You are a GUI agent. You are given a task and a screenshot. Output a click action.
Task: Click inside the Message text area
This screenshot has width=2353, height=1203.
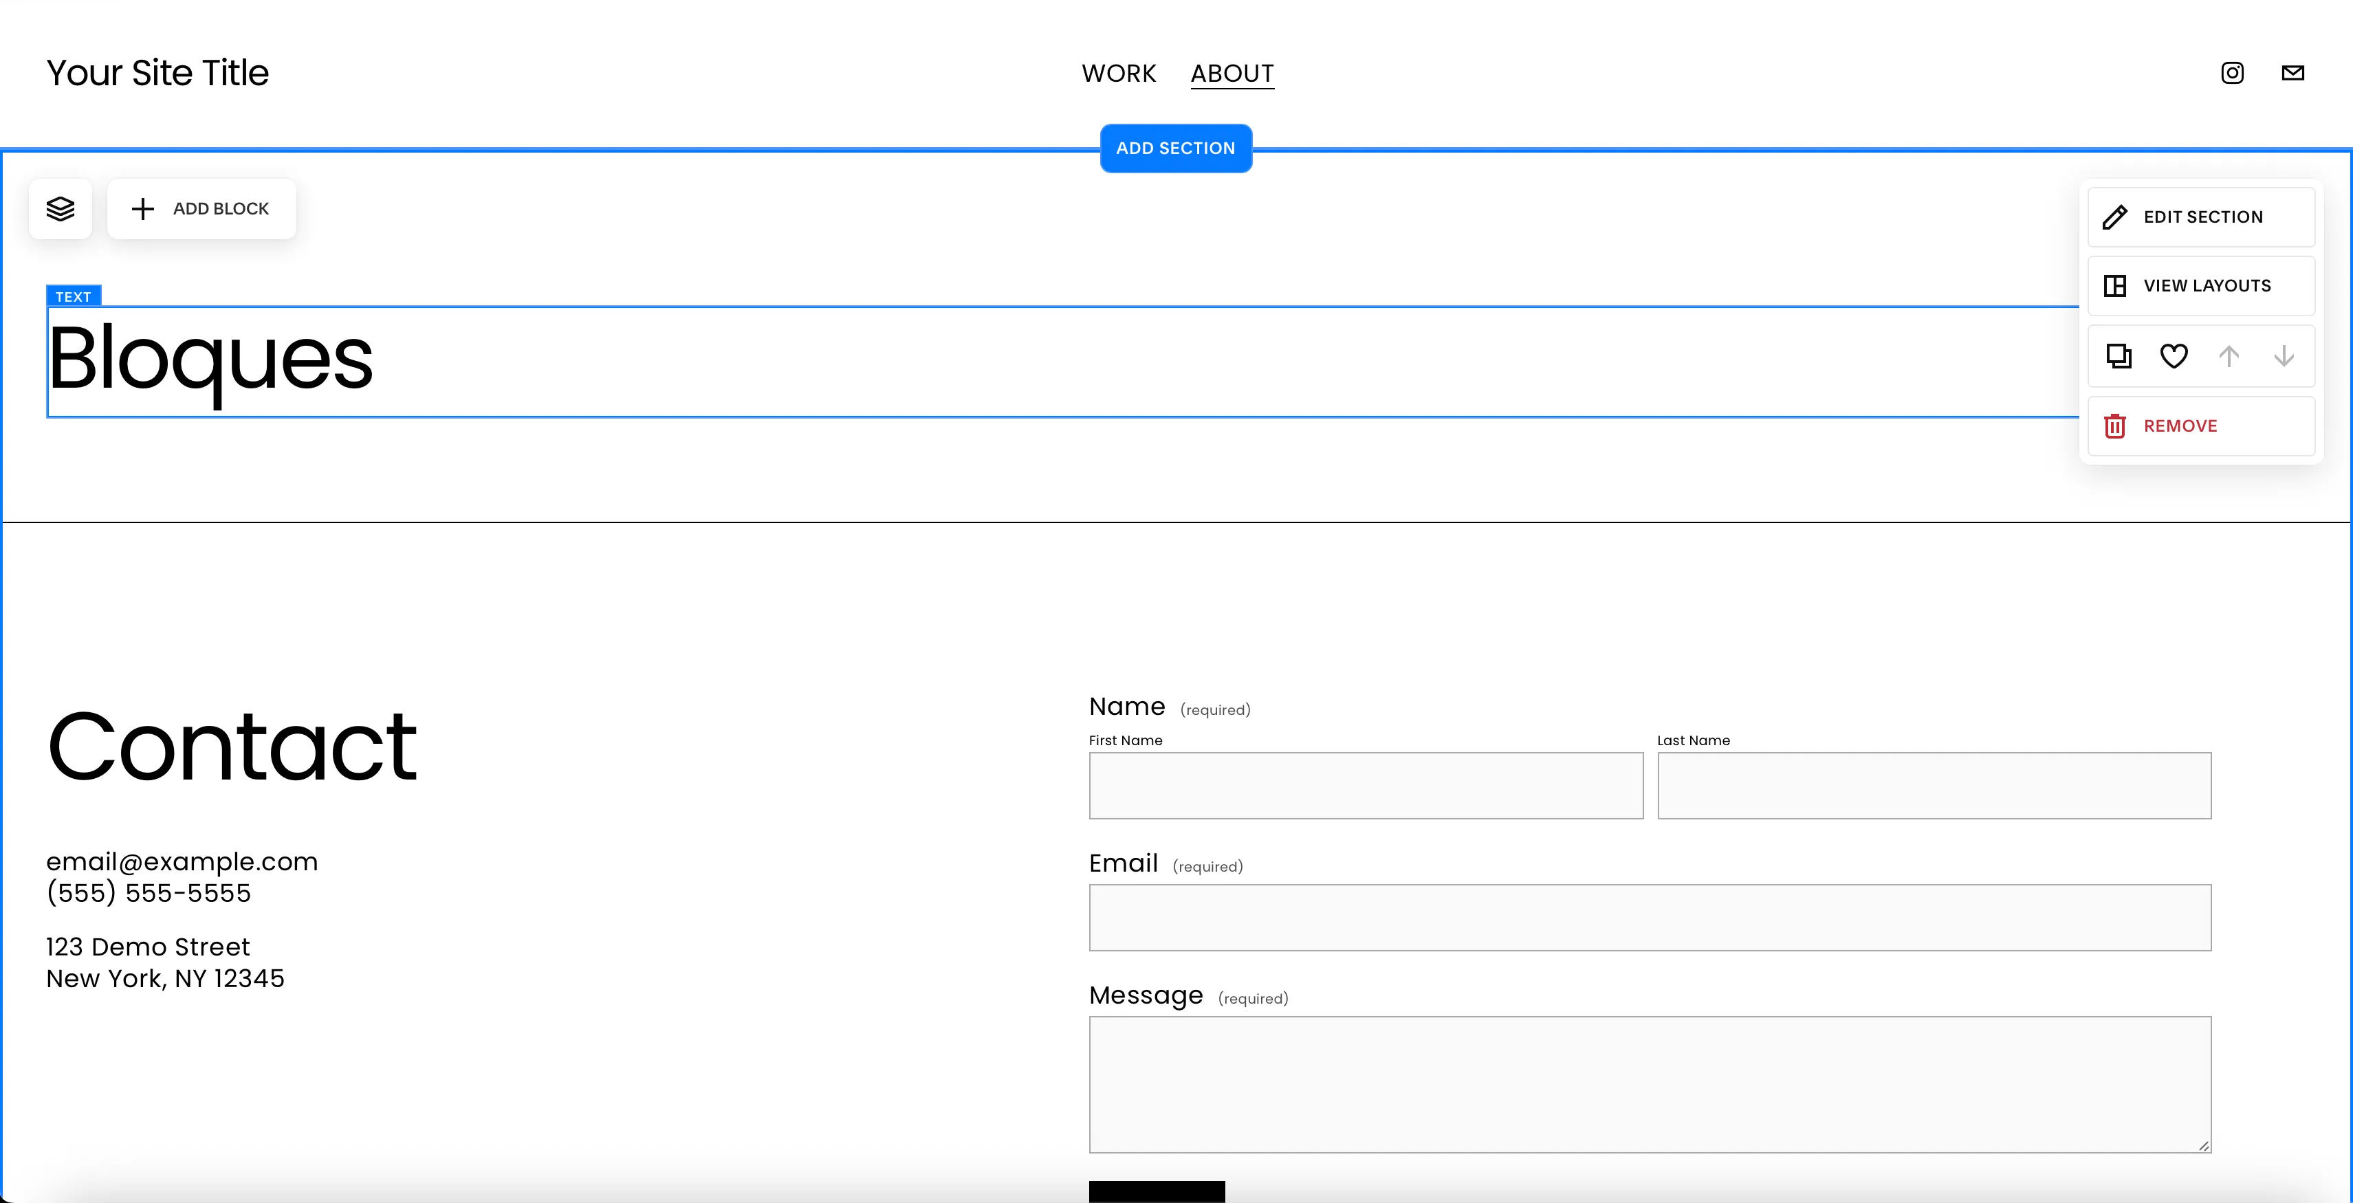(x=1648, y=1084)
